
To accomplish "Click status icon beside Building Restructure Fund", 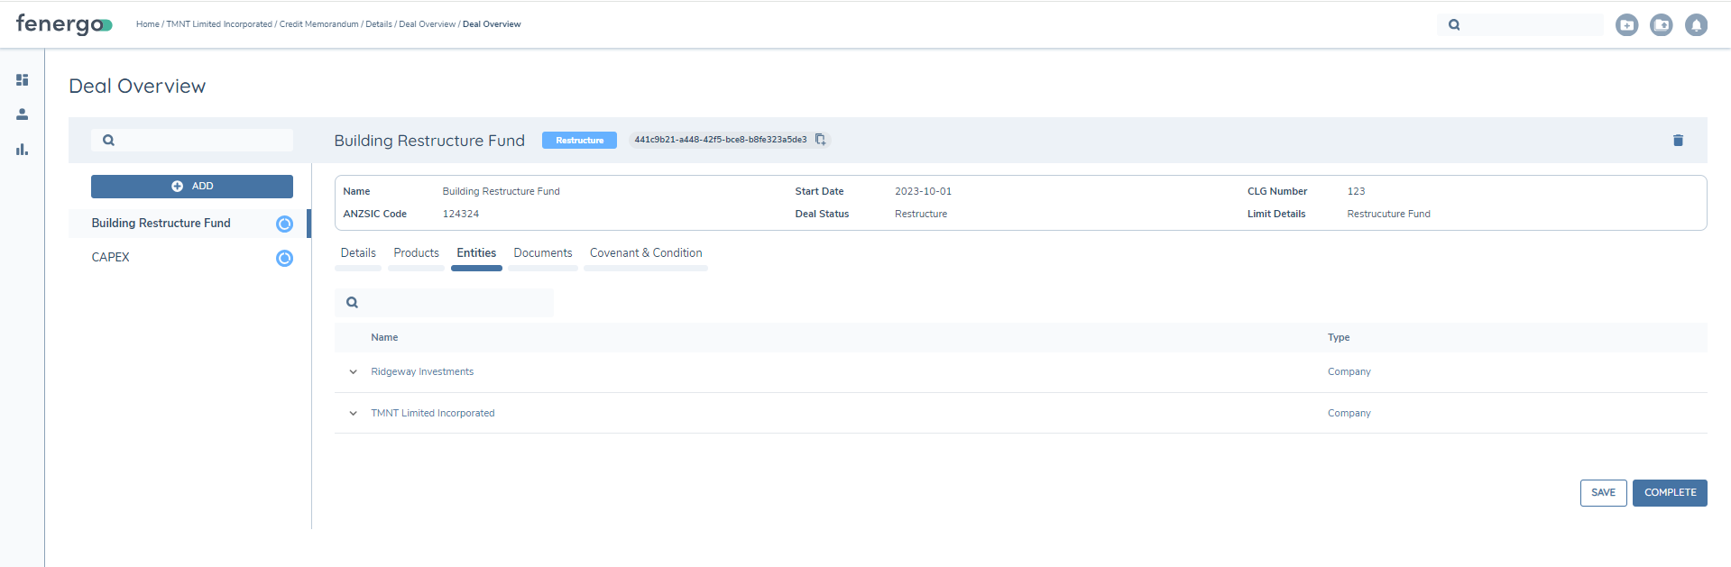I will (284, 224).
